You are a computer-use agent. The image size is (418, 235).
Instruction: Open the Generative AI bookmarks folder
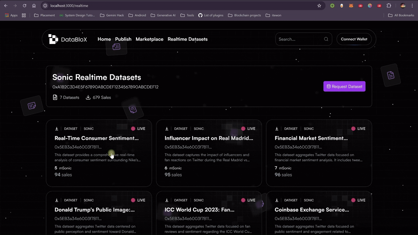[x=163, y=15]
